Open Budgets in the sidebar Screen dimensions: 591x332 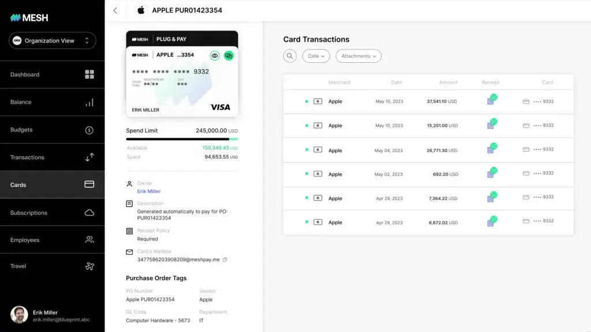point(53,130)
